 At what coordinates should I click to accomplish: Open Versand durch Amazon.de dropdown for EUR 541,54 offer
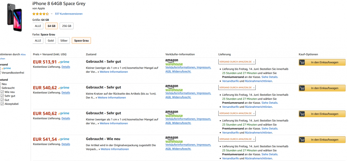tap(237, 139)
